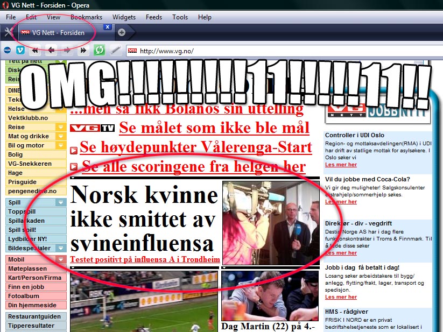This screenshot has height=332, width=443.
Task: Click the VG TV logo
Action: [92, 128]
